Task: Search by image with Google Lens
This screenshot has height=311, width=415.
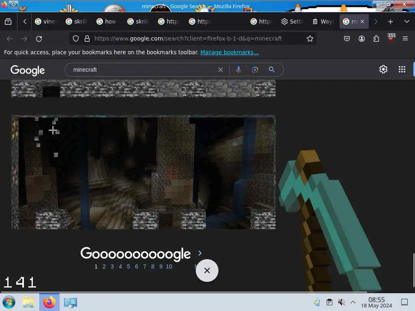Action: [x=255, y=70]
